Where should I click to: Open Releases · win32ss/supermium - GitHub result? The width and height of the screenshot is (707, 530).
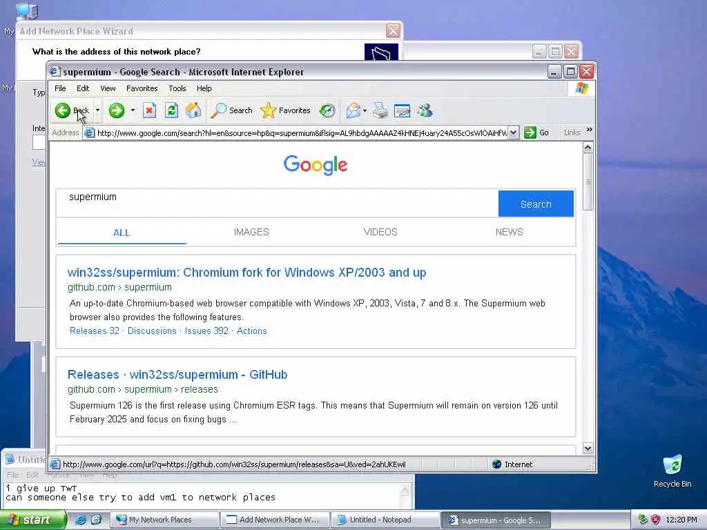click(177, 375)
